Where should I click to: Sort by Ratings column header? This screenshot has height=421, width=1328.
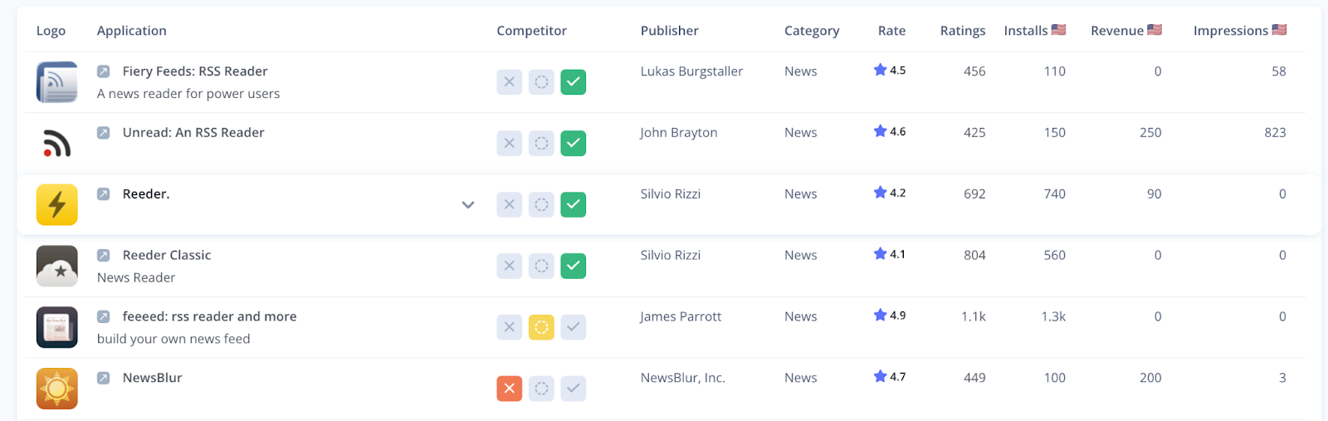(x=963, y=31)
